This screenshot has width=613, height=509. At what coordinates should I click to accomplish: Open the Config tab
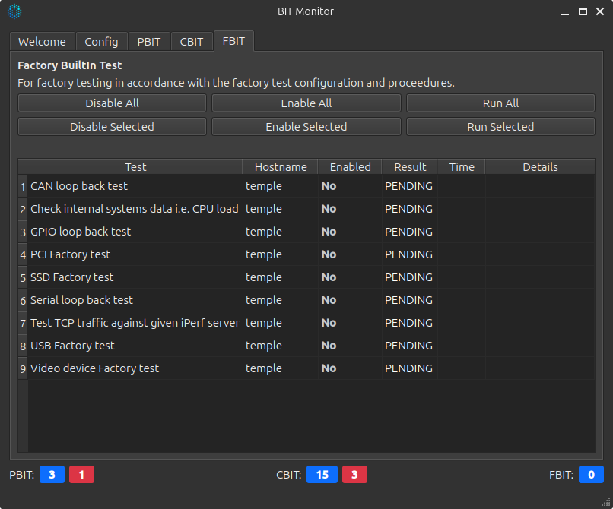click(x=101, y=42)
